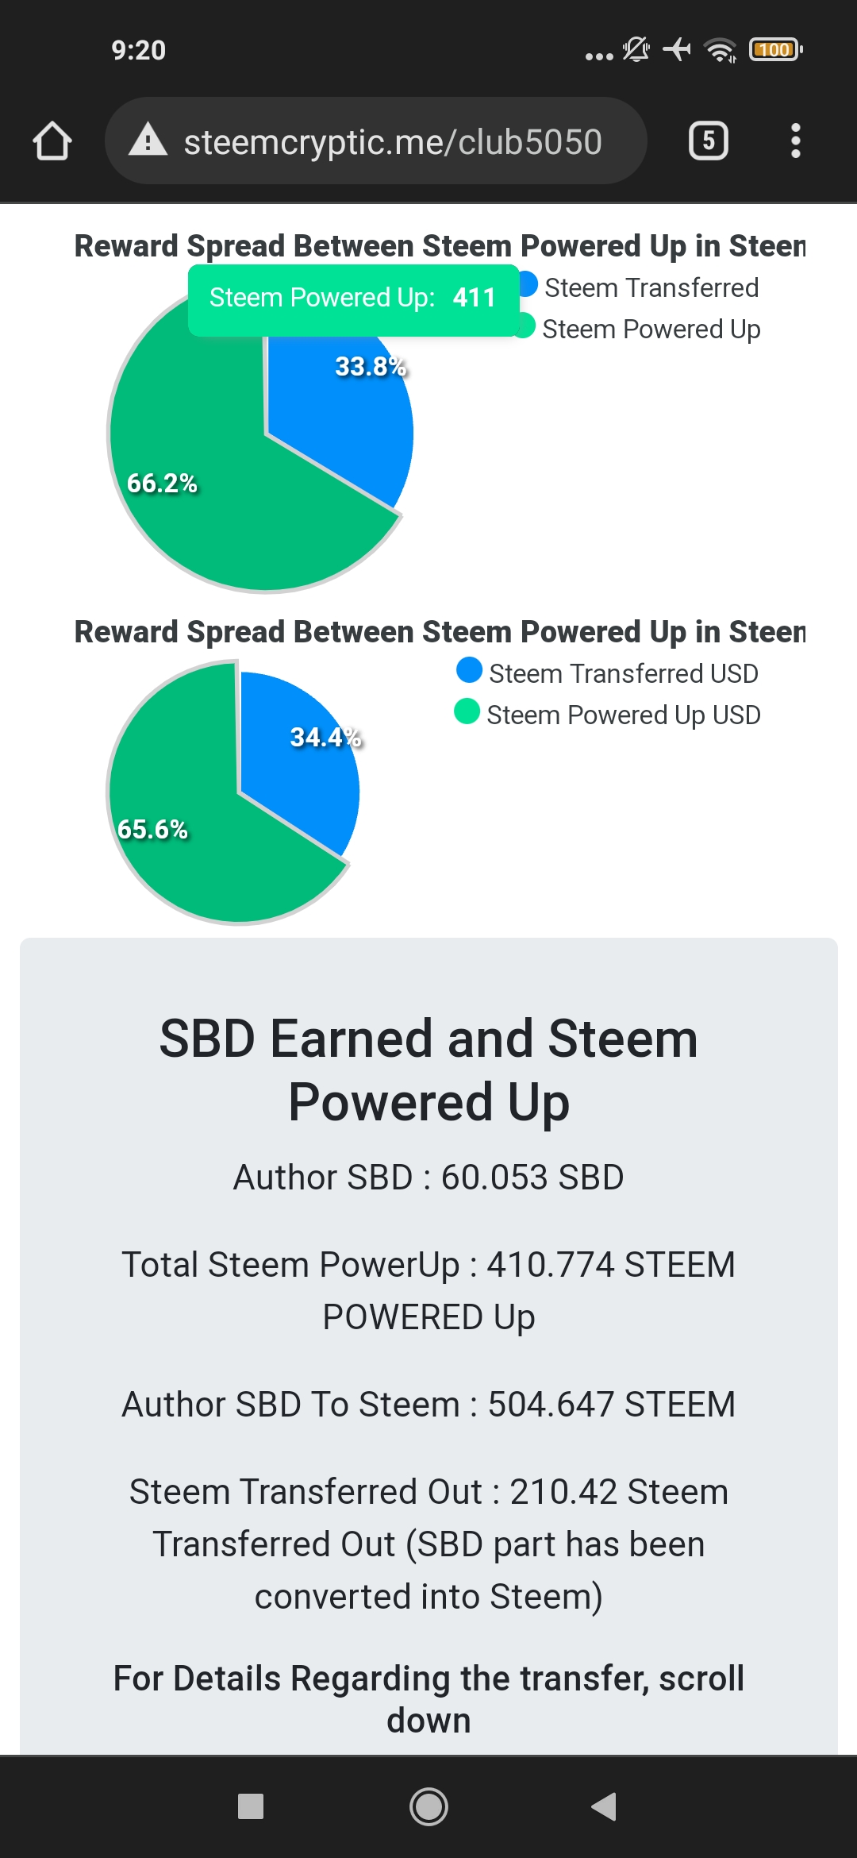The height and width of the screenshot is (1858, 857).
Task: Tap the Android recent apps square button
Action: tap(251, 1806)
